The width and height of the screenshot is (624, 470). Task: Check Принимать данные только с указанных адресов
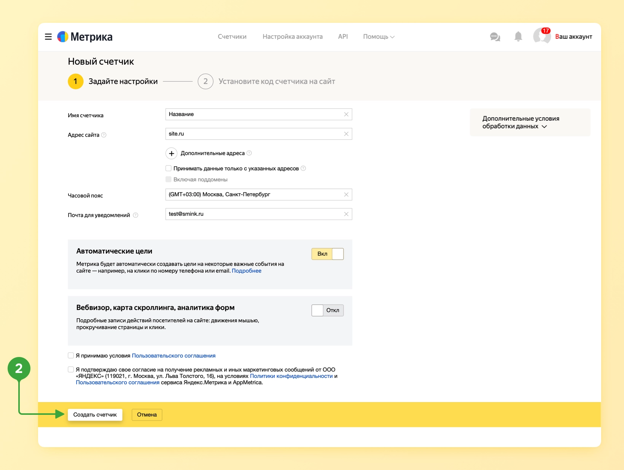click(x=169, y=168)
